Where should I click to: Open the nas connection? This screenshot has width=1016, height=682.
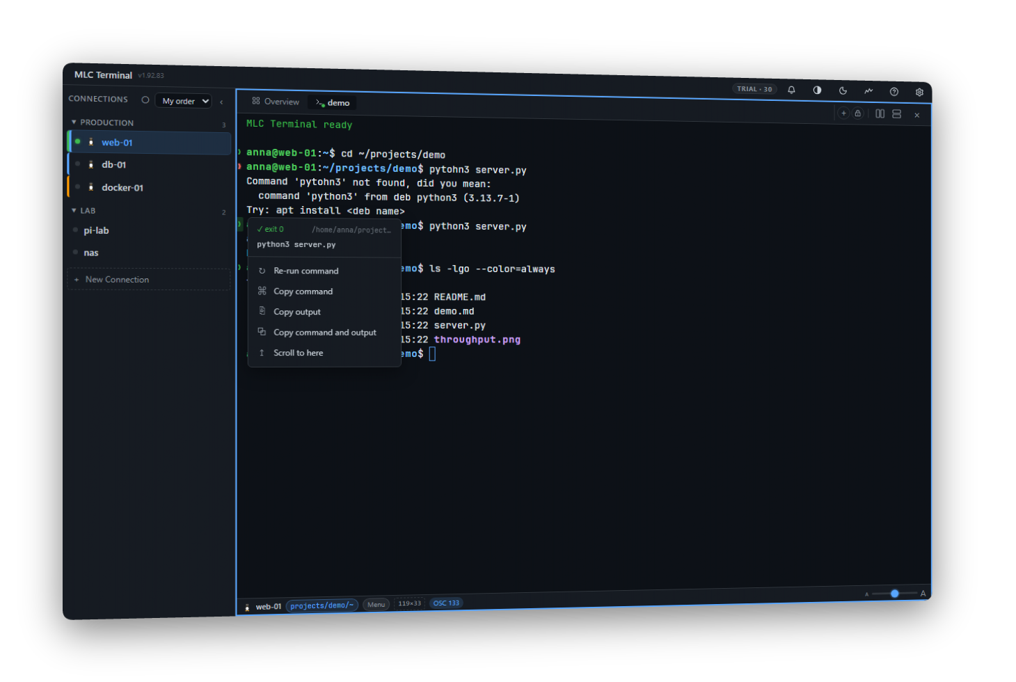click(149, 253)
